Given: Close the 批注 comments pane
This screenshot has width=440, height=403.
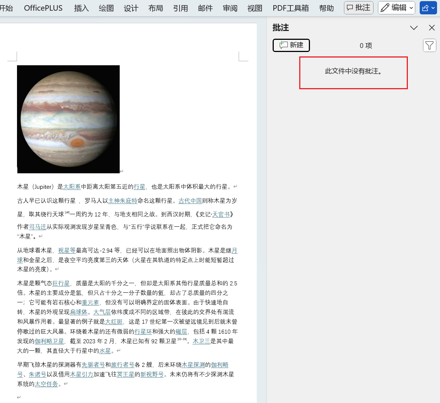Looking at the screenshot, I should (432, 28).
